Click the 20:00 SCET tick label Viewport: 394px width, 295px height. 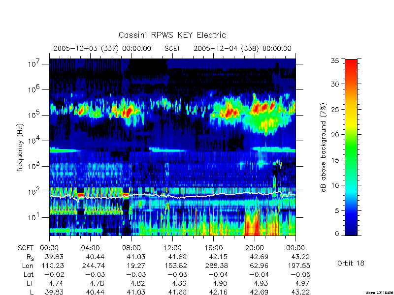255,248
